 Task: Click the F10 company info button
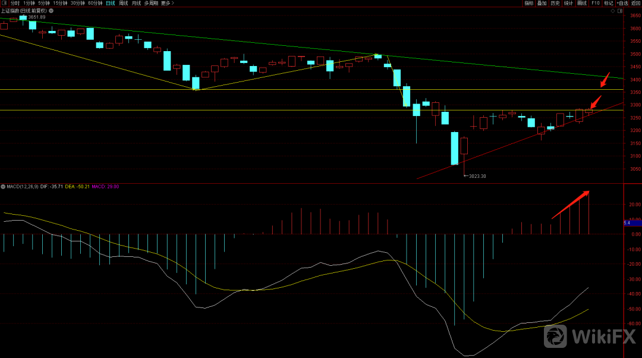[595, 3]
